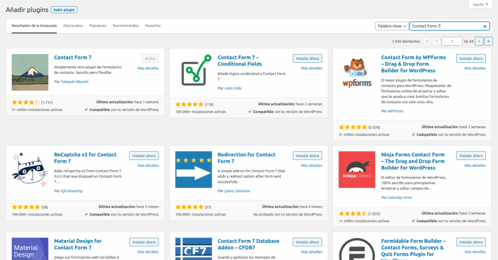The height and width of the screenshot is (260, 498).
Task: Clear the search field with the X icon
Action: (485, 26)
